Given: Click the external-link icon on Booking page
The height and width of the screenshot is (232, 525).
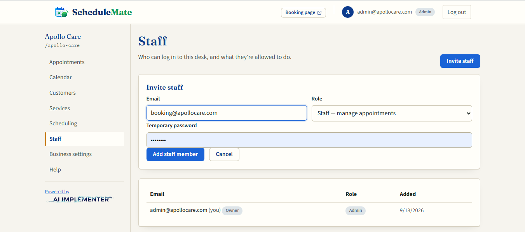Looking at the screenshot, I should pyautogui.click(x=319, y=12).
